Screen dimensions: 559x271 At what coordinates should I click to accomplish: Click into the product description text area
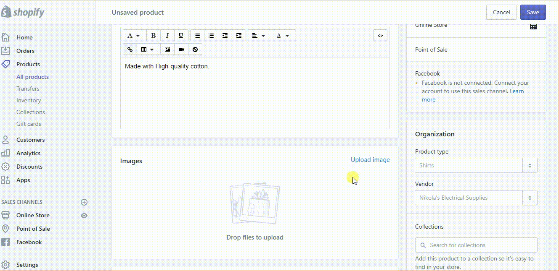coord(255,93)
